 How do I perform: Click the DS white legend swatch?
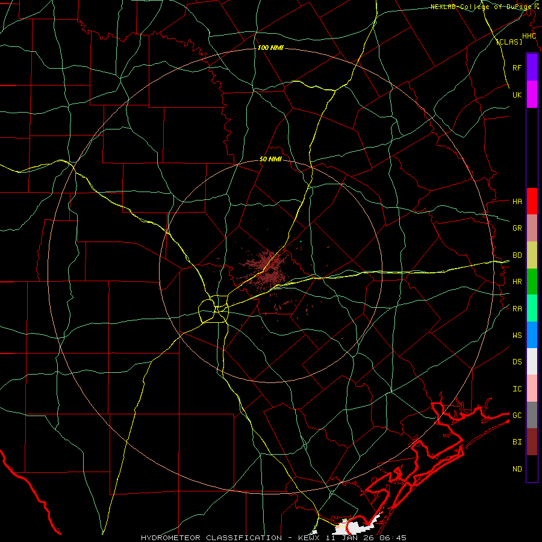[532, 361]
